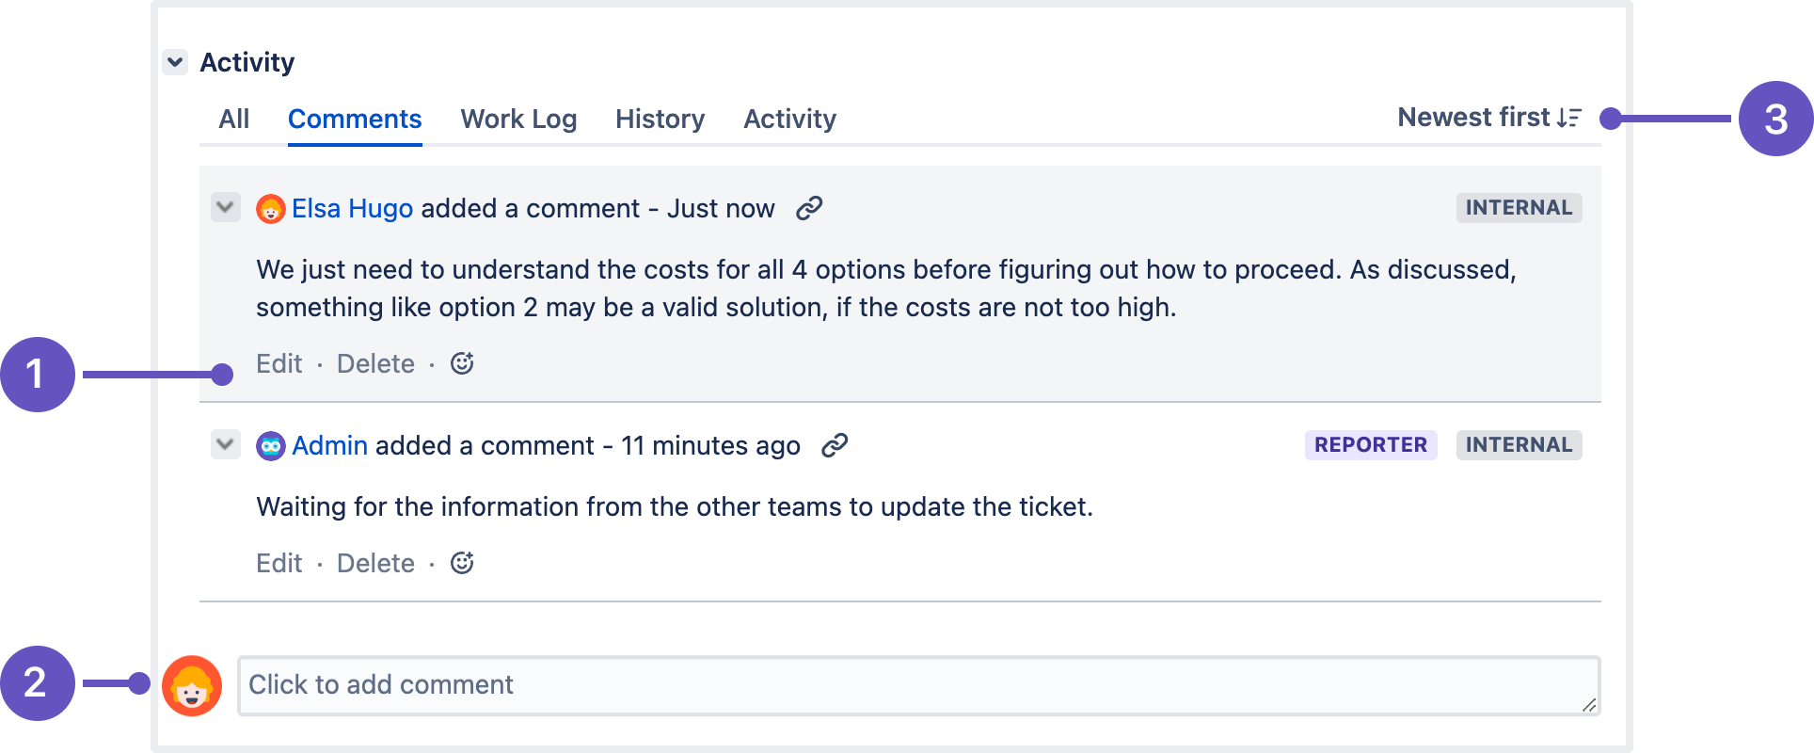Copy permalink of Elsa Hugo's comment
1814x753 pixels.
coord(809,208)
